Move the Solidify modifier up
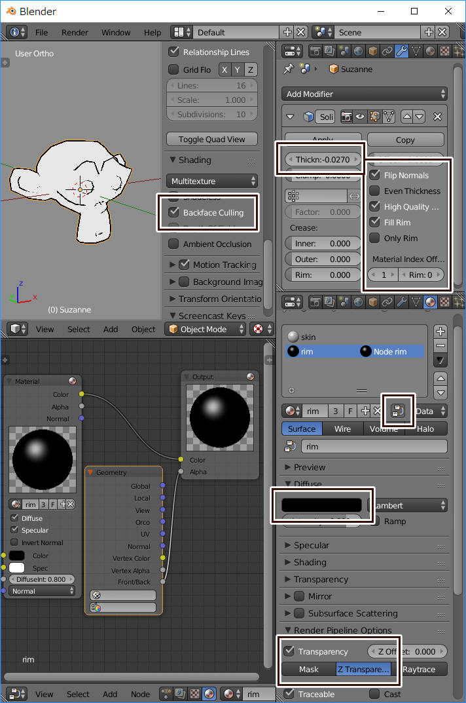The height and width of the screenshot is (703, 466). coord(407,117)
